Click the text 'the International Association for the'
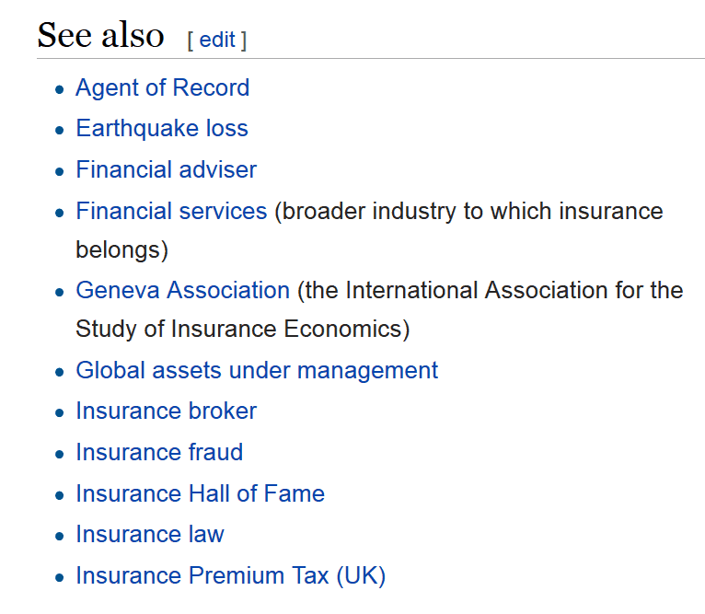705x614 pixels. [490, 290]
